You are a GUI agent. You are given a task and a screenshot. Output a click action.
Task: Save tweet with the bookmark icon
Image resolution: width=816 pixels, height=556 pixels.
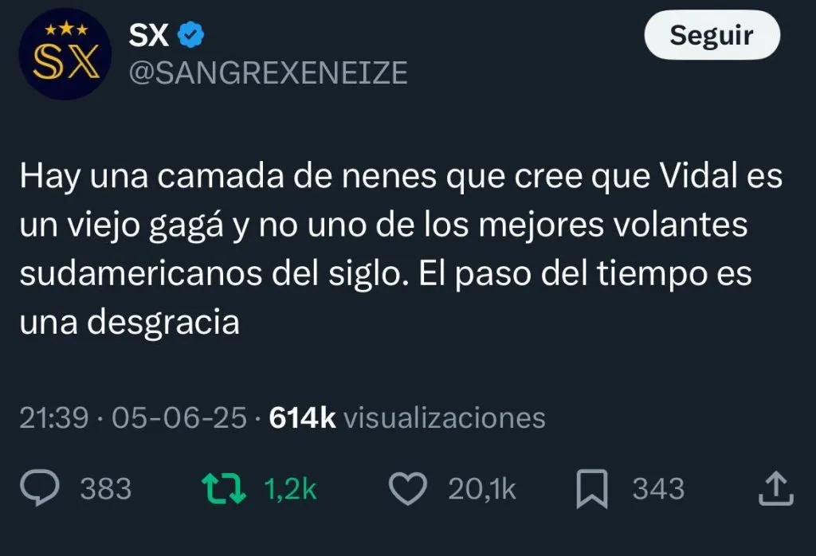tap(592, 487)
